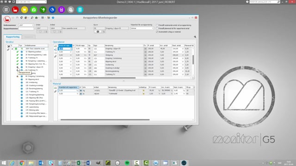Click first Kvantitet att rapportera cell in Material

point(68,90)
